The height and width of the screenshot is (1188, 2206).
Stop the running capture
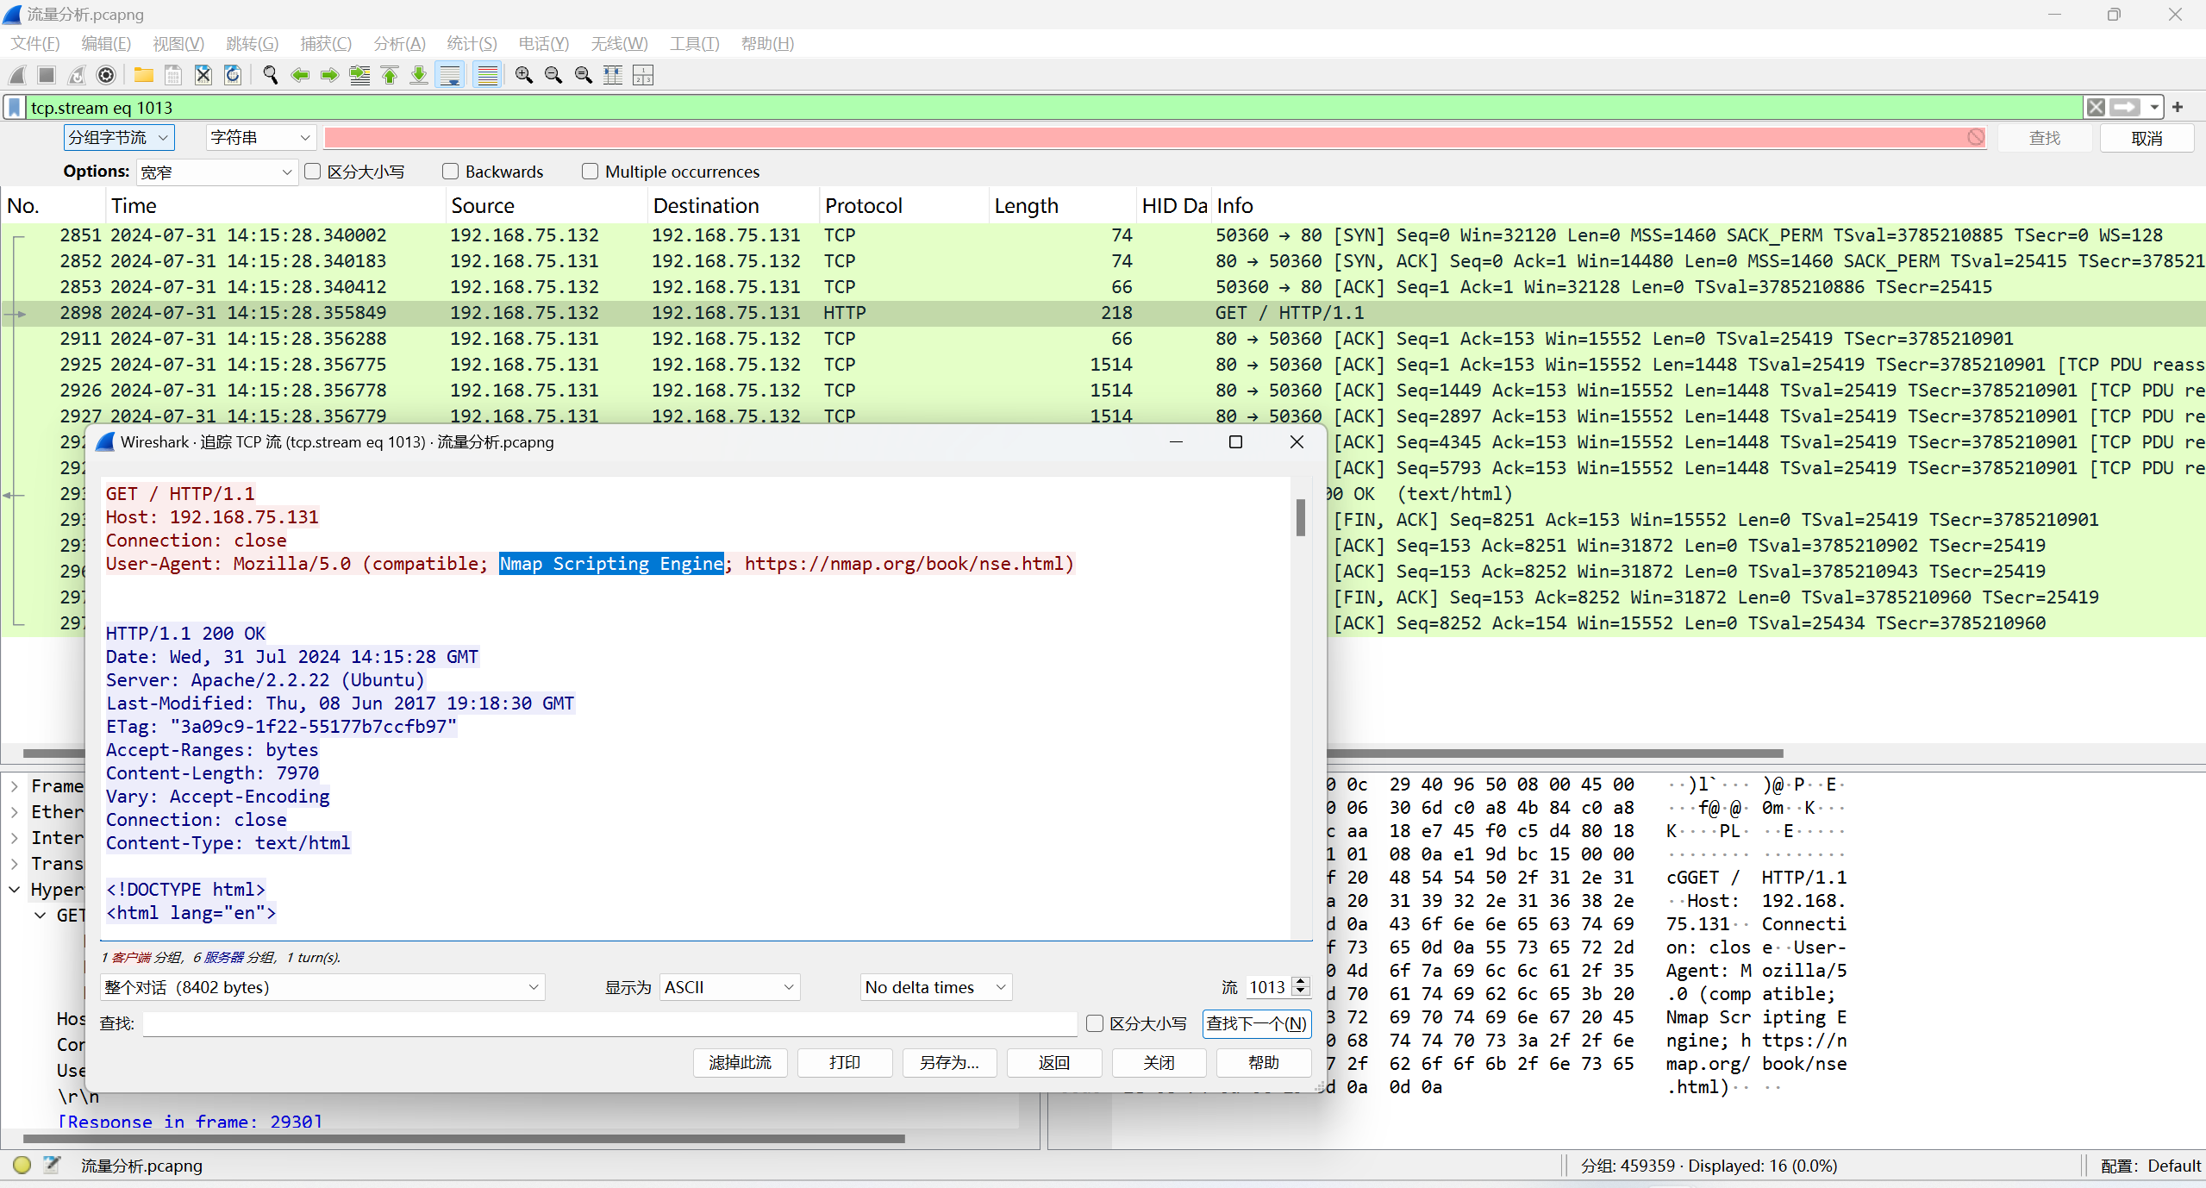pos(47,76)
